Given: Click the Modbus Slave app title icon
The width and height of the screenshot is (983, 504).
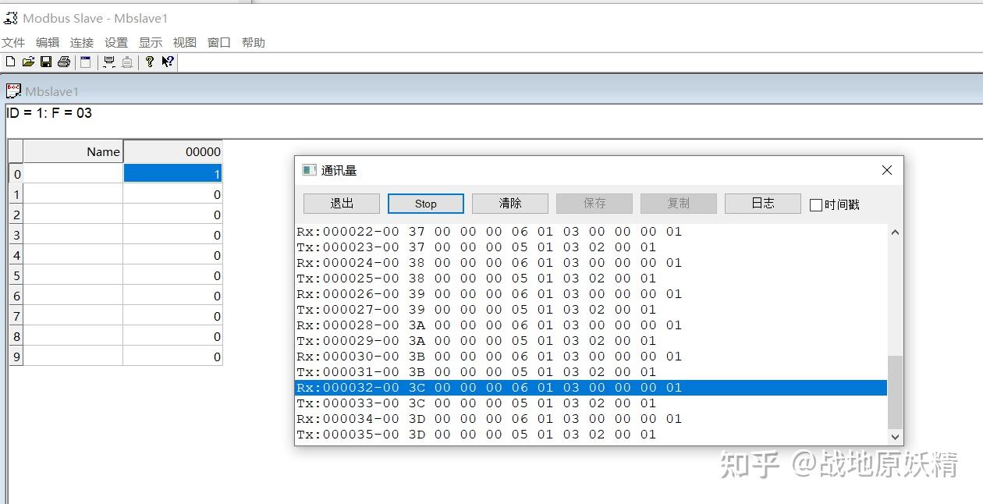Looking at the screenshot, I should [x=10, y=18].
